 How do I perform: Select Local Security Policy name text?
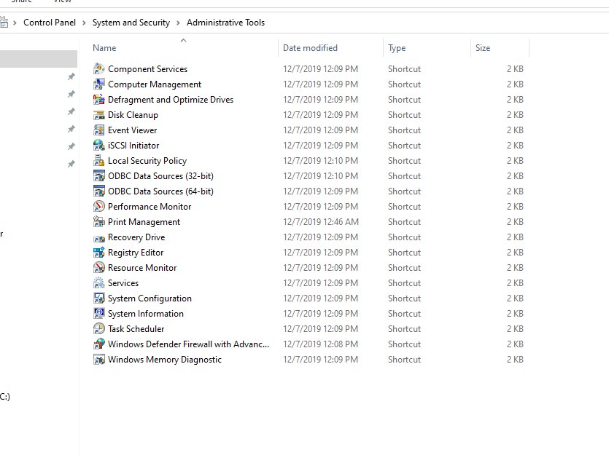pos(147,160)
